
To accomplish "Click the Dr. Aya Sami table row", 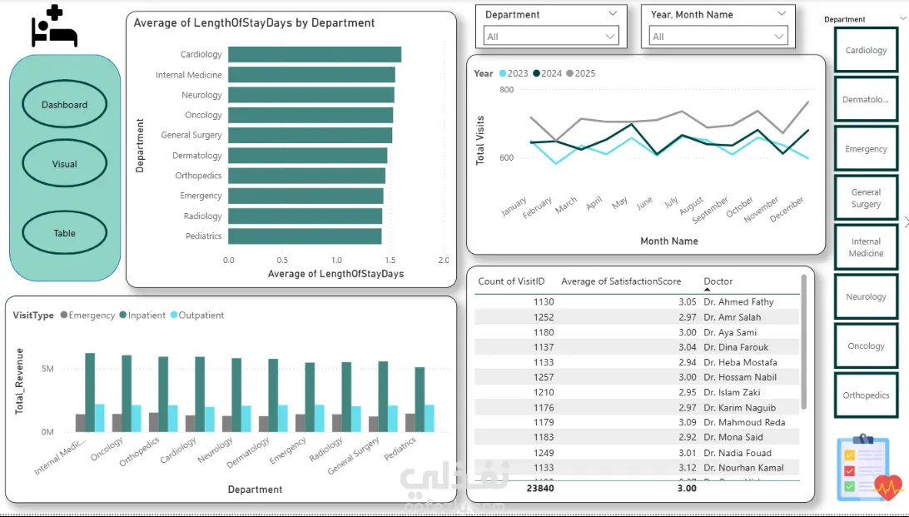I will tap(637, 332).
